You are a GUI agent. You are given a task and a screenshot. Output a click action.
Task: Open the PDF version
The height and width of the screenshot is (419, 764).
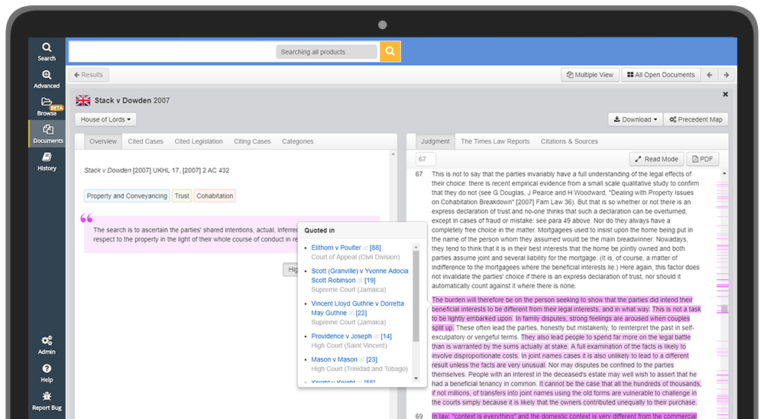[x=703, y=159]
